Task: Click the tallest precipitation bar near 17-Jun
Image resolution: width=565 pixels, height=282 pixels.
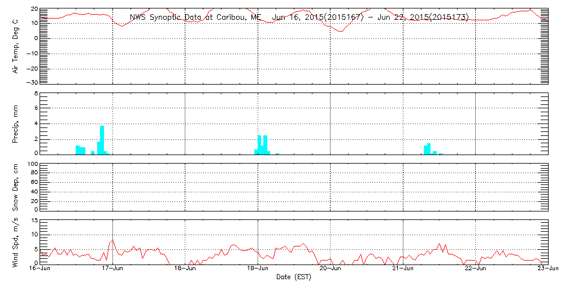Action: click(x=102, y=140)
